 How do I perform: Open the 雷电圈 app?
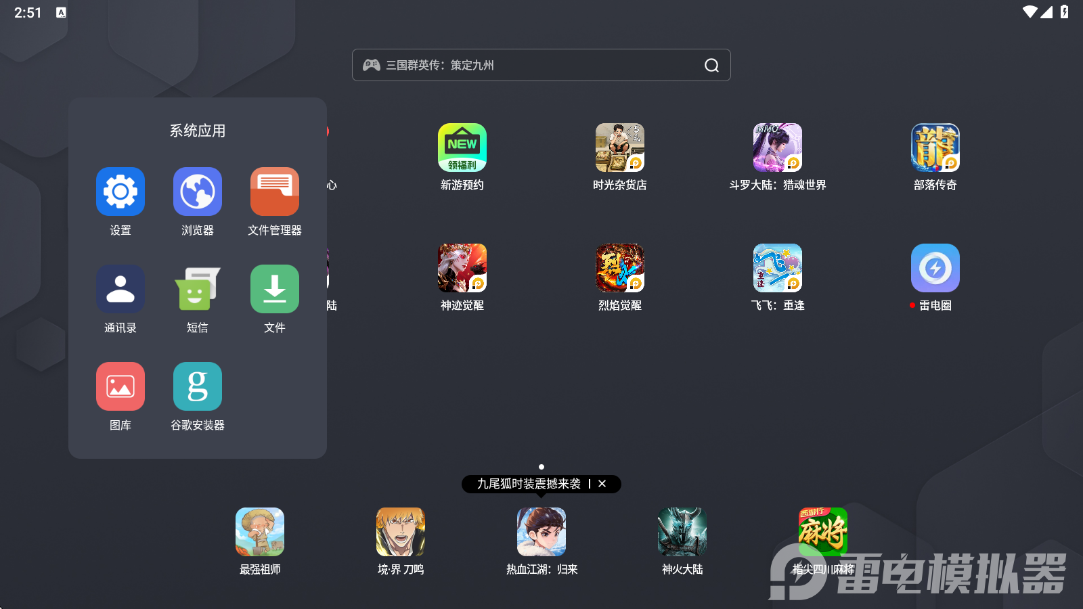point(935,268)
